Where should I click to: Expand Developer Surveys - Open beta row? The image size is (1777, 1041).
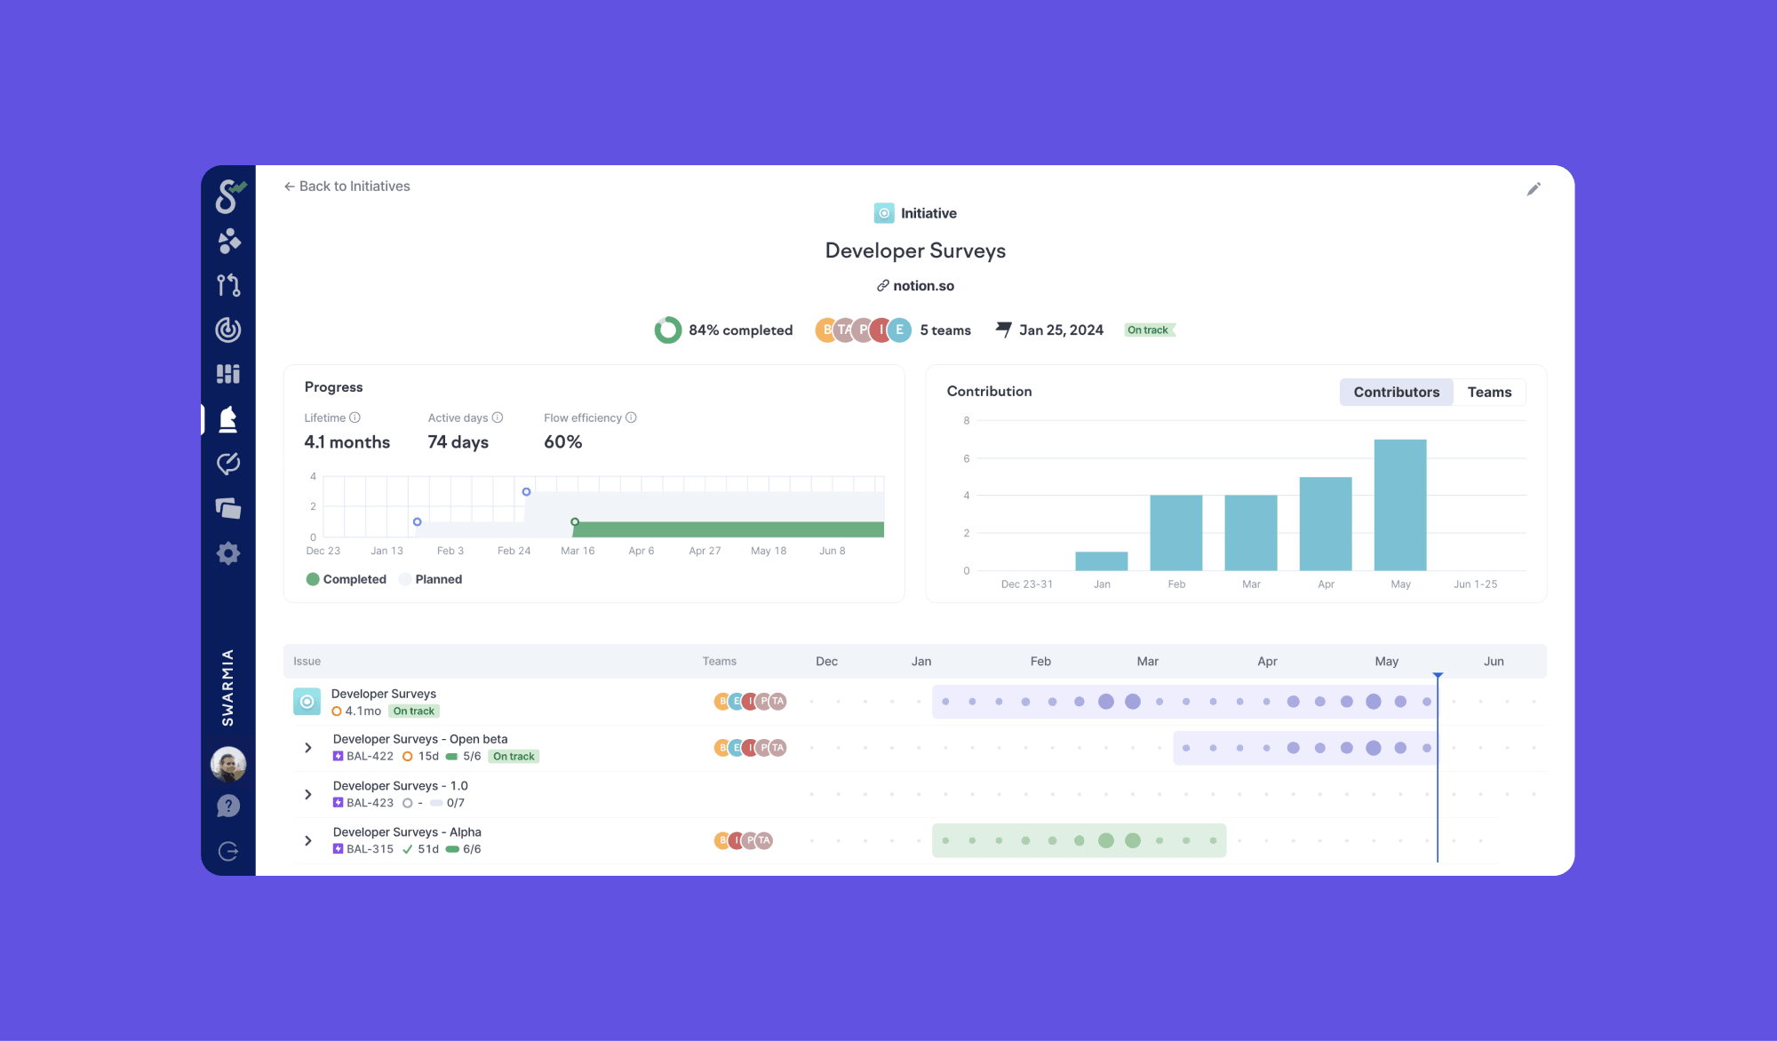(308, 748)
